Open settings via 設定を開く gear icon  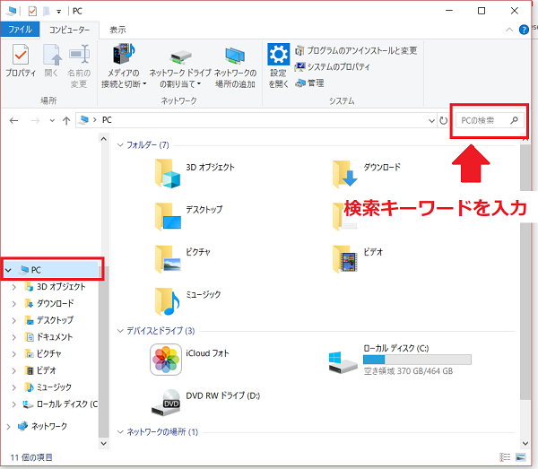point(278,54)
